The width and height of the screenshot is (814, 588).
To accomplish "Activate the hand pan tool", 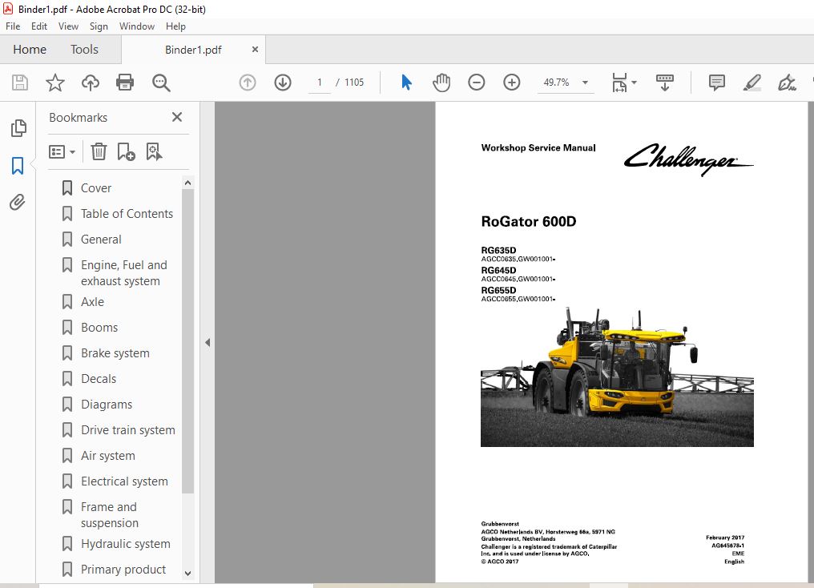I will [x=441, y=83].
